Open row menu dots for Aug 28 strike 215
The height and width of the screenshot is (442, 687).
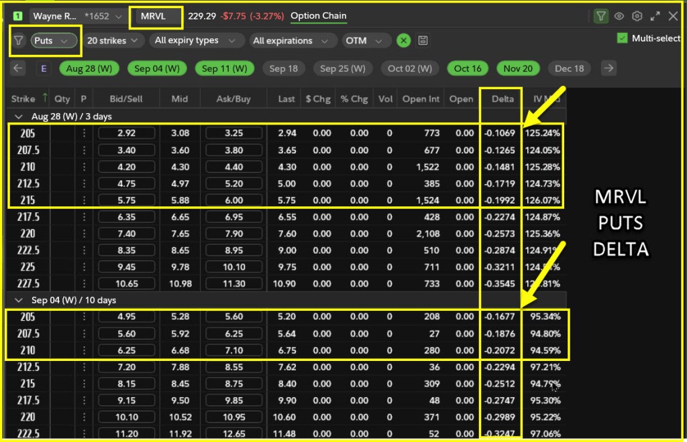[x=84, y=200]
